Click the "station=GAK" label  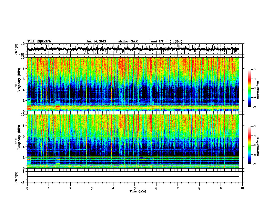point(128,41)
